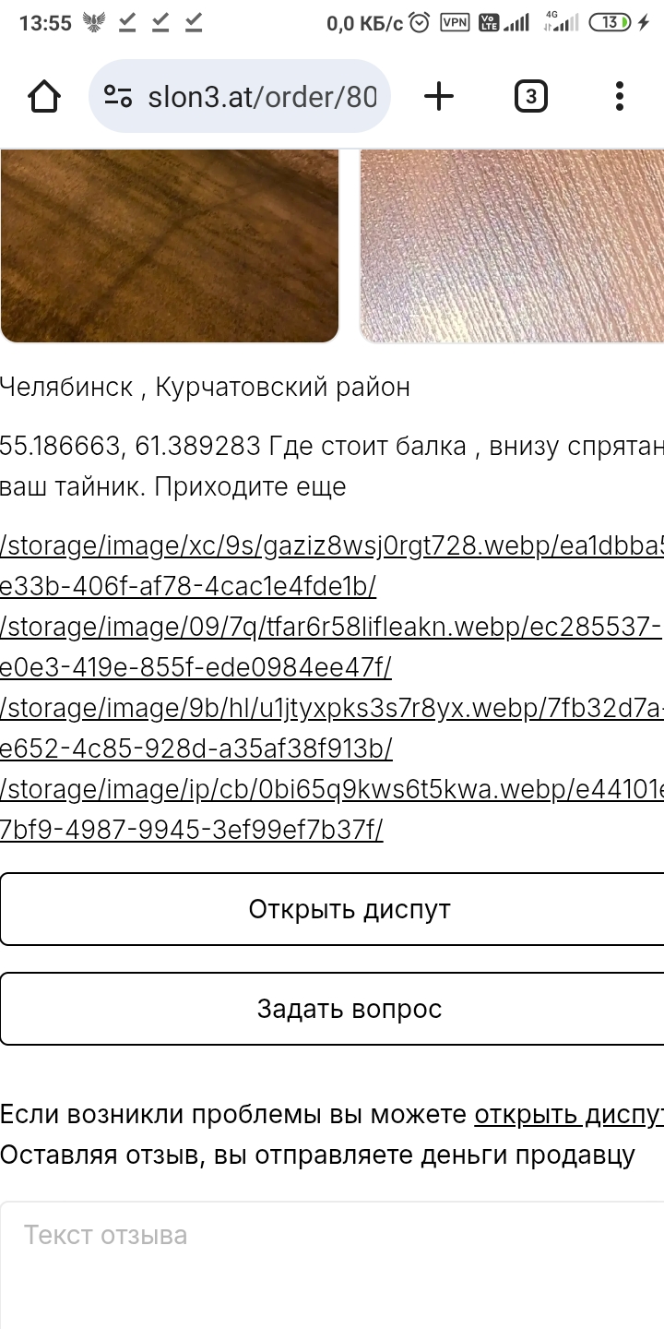Image resolution: width=664 pixels, height=1329 pixels.
Task: Open the browser three-dot menu
Action: 619,96
